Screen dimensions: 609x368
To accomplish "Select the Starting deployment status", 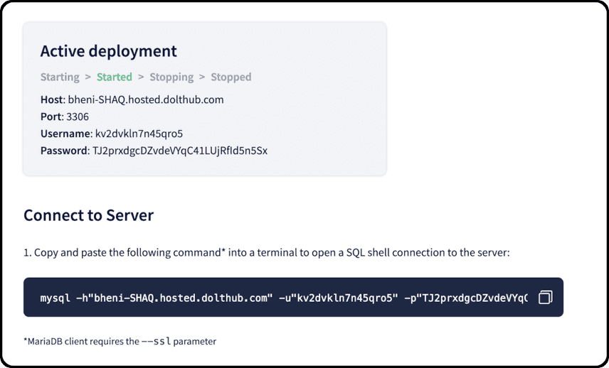I will click(x=60, y=77).
